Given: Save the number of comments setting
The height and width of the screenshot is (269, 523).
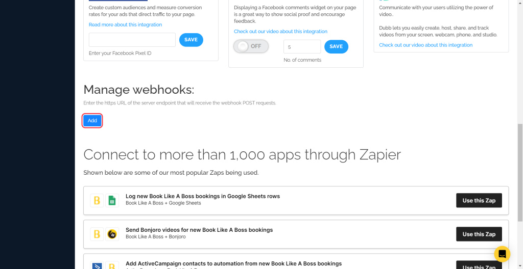Looking at the screenshot, I should [x=336, y=46].
